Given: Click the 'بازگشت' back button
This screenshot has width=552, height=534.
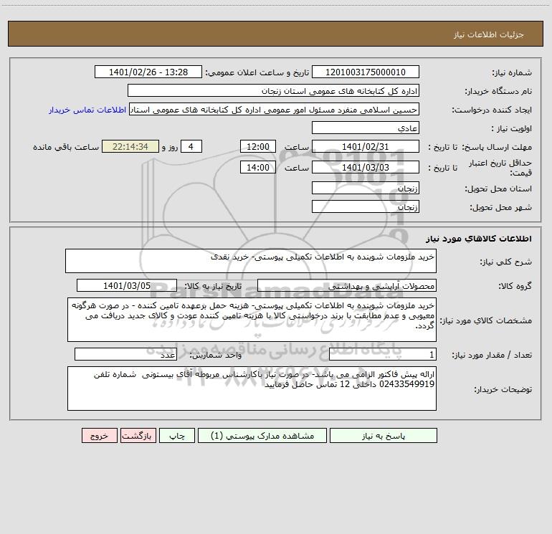Looking at the screenshot, I should coord(138,436).
